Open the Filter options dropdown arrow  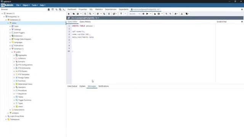(x=125, y=14)
